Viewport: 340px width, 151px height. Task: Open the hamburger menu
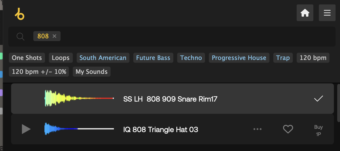coord(327,13)
